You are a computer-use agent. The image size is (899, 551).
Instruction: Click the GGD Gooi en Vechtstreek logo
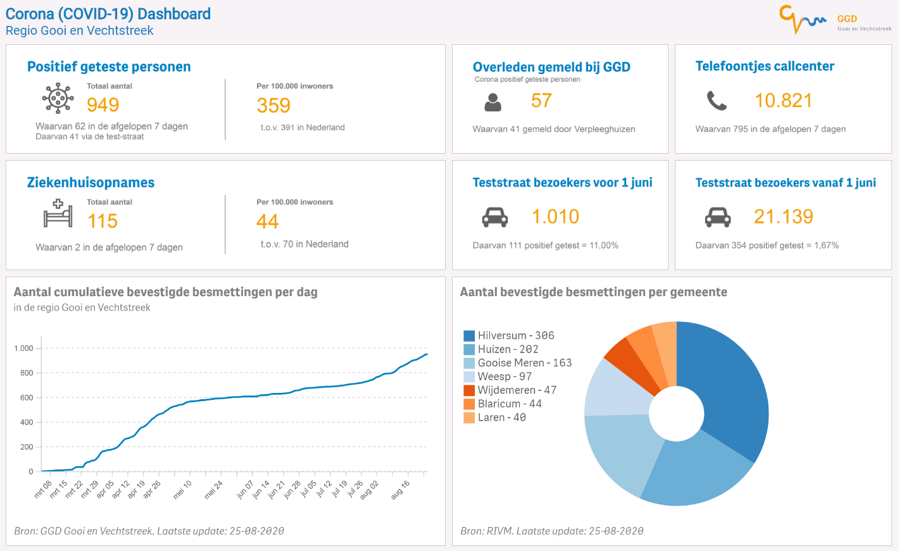coord(834,20)
